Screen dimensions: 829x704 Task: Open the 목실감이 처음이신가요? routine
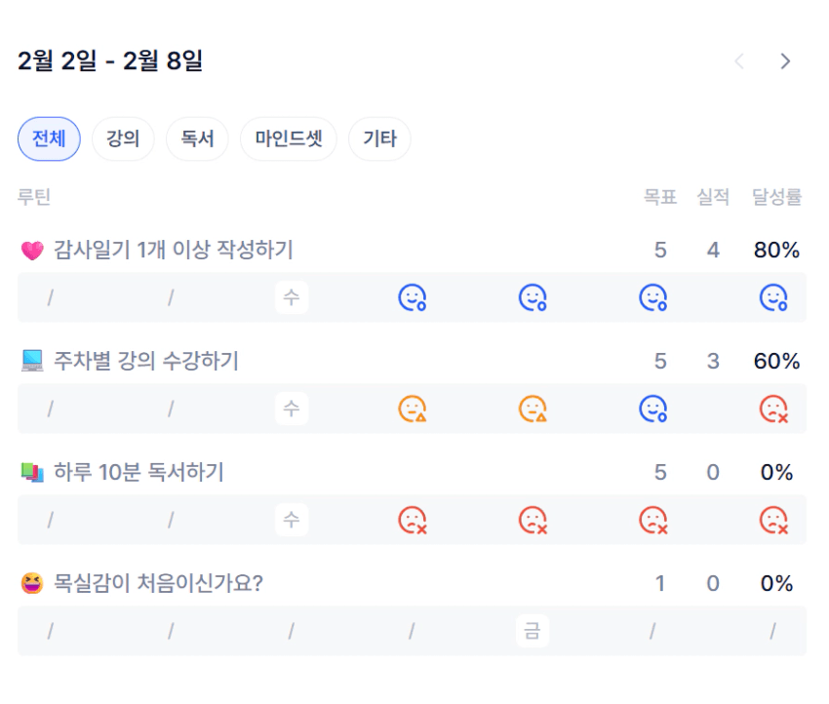(158, 584)
